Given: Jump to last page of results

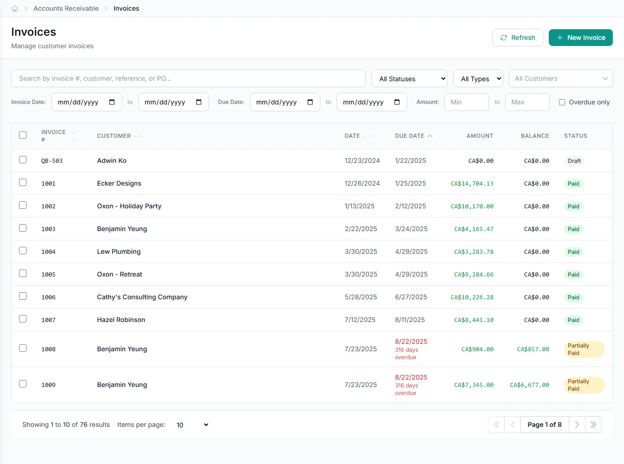Looking at the screenshot, I should pyautogui.click(x=593, y=425).
